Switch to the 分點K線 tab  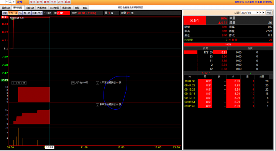click(x=30, y=8)
